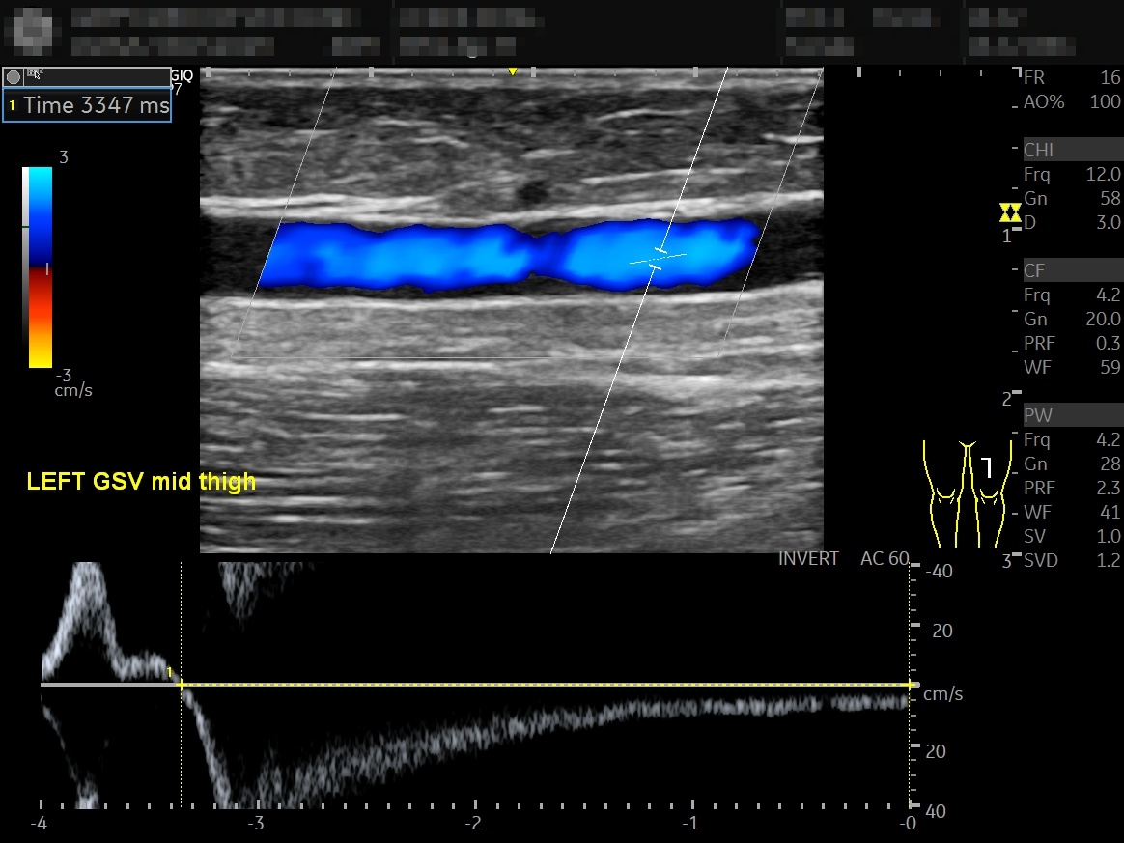Click the color Doppler velocity scale bar
The width and height of the screenshot is (1124, 843).
pos(37,267)
